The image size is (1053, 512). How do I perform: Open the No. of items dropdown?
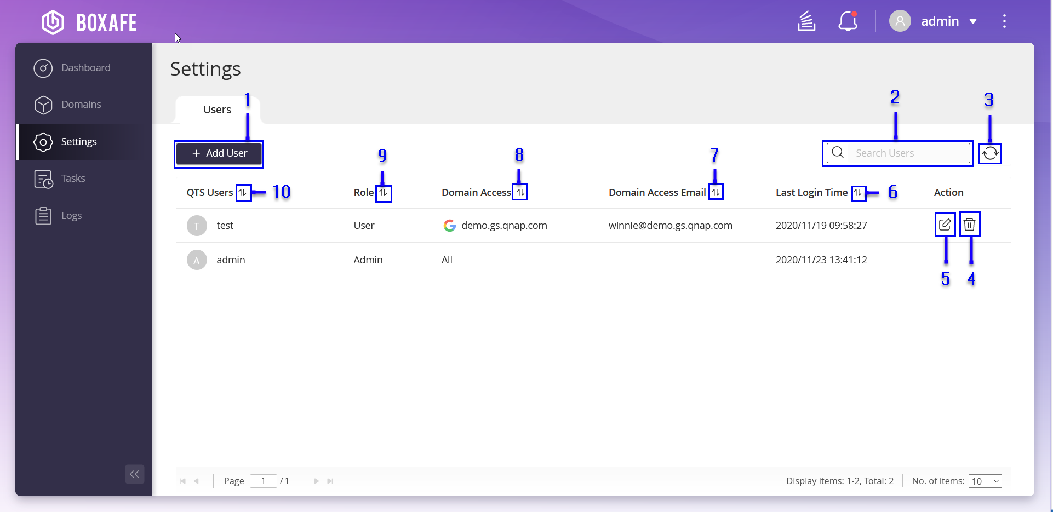pos(985,481)
